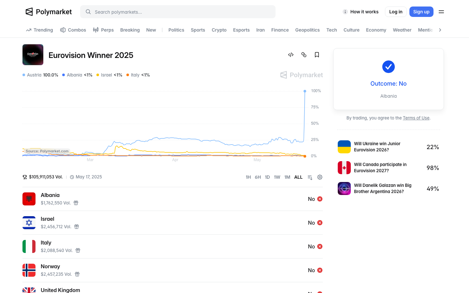Click the Israel yellow legend dot
469x293 pixels.
coord(98,75)
